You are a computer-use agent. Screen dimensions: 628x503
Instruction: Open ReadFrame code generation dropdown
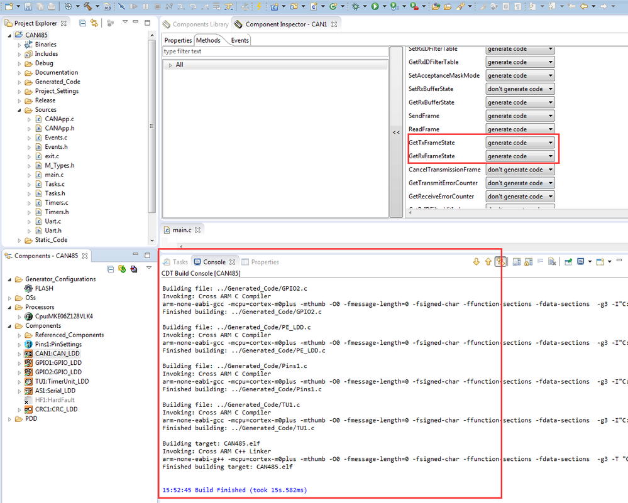[x=520, y=129]
